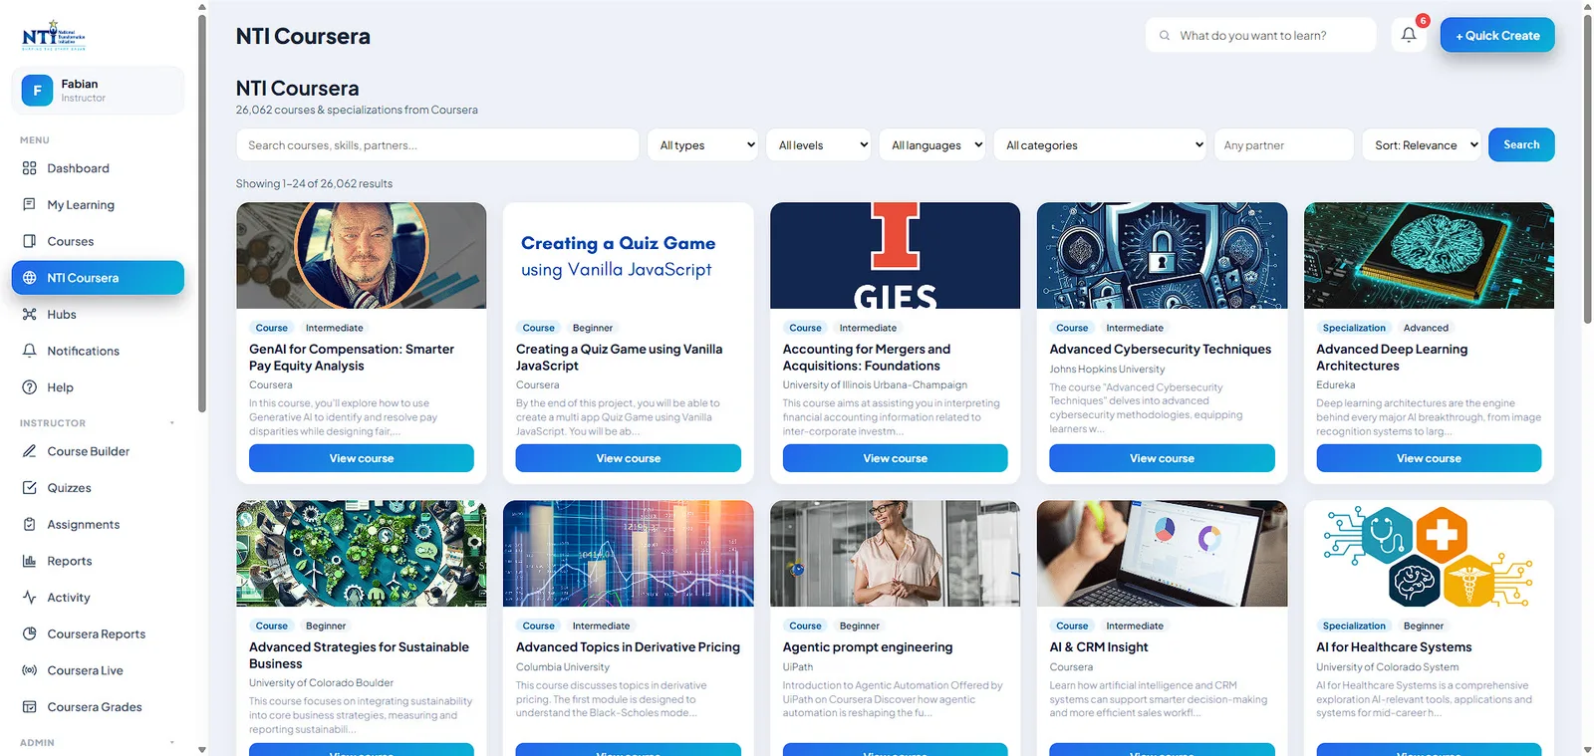Click the AI for Healthcare Systems thumbnail
Screen dimensions: 1594x756
click(x=1429, y=554)
